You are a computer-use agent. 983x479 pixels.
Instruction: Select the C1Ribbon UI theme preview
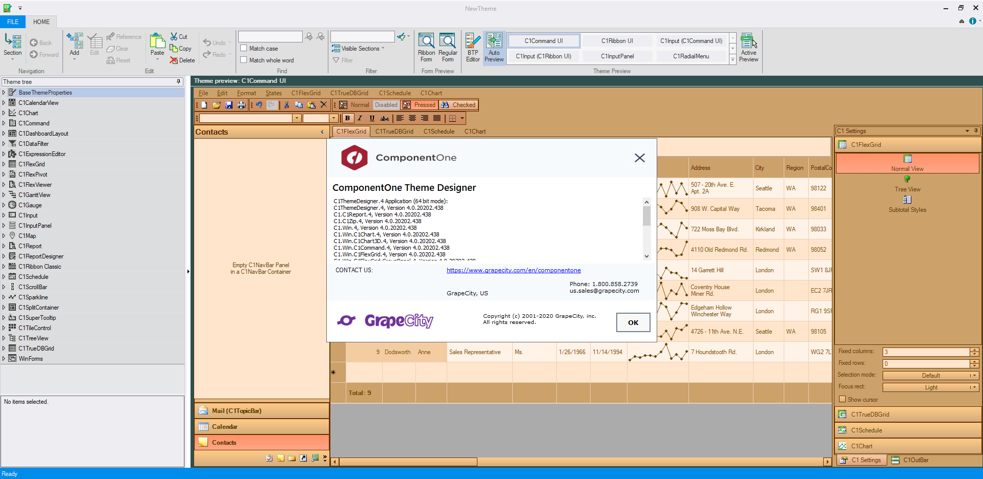(617, 41)
